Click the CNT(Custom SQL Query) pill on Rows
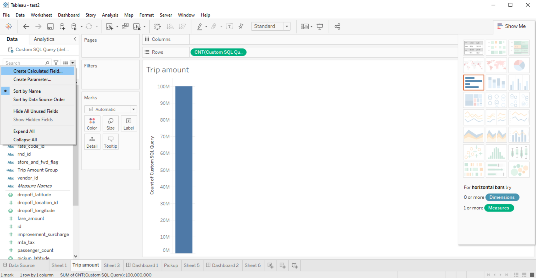Image resolution: width=536 pixels, height=278 pixels. (218, 52)
